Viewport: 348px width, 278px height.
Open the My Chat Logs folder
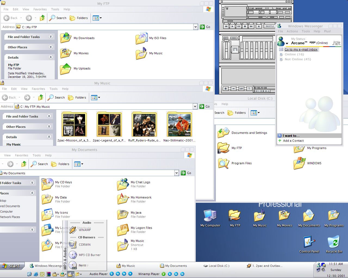[x=134, y=184]
